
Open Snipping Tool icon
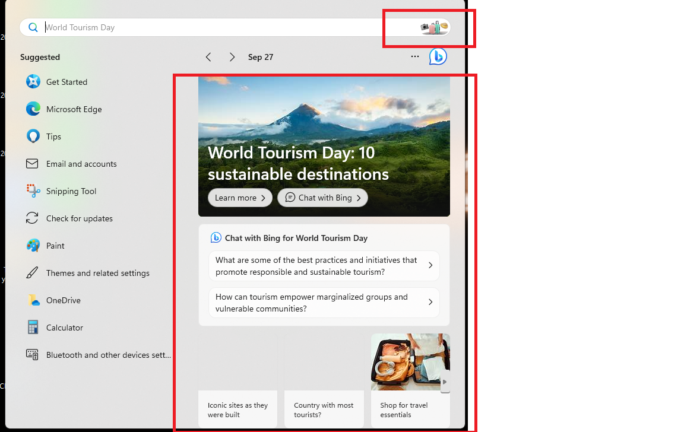pos(33,191)
